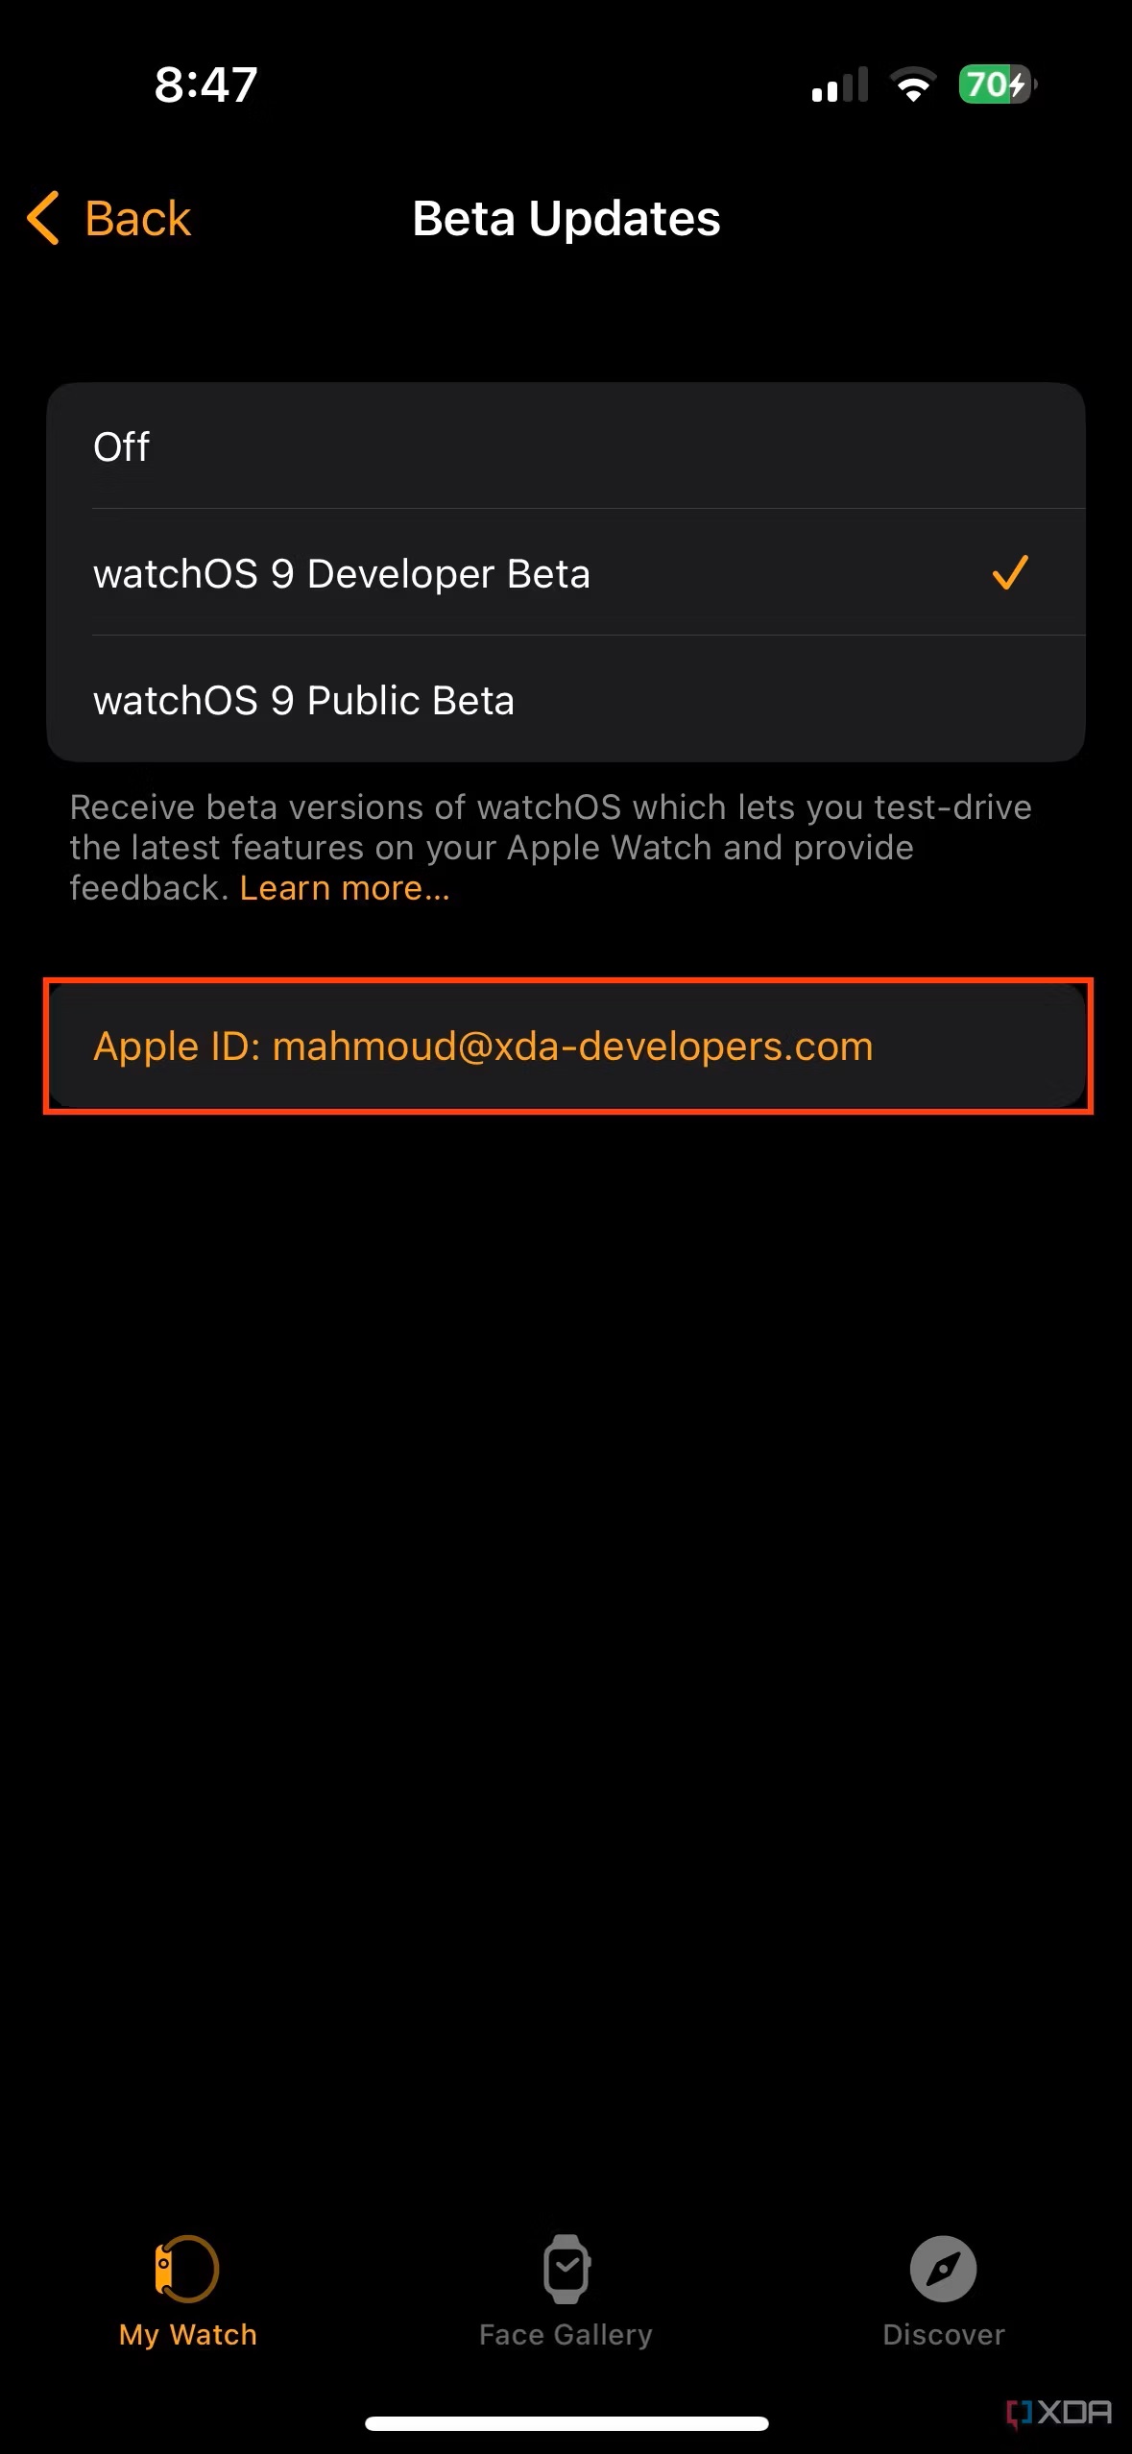Tap the cellular signal bars icon

(840, 84)
